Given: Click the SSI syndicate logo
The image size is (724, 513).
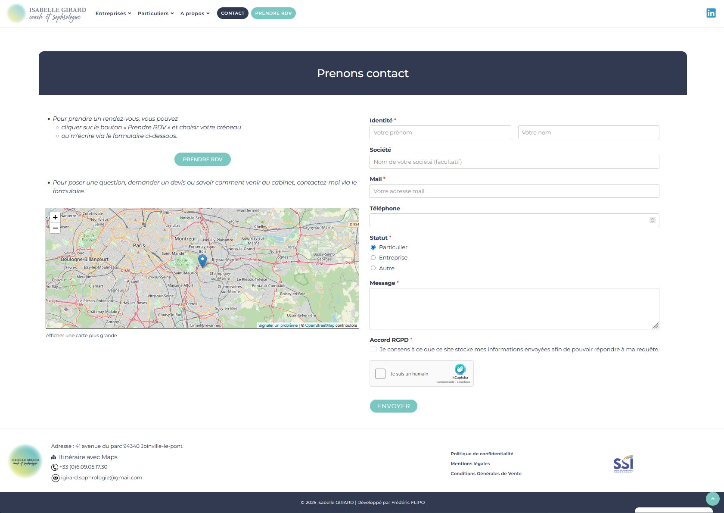Looking at the screenshot, I should 623,464.
